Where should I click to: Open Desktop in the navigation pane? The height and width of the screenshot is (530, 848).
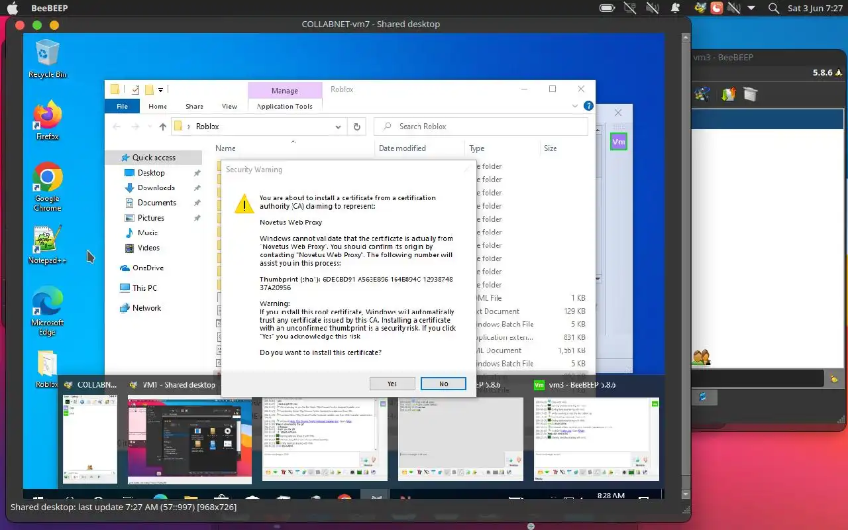[151, 173]
